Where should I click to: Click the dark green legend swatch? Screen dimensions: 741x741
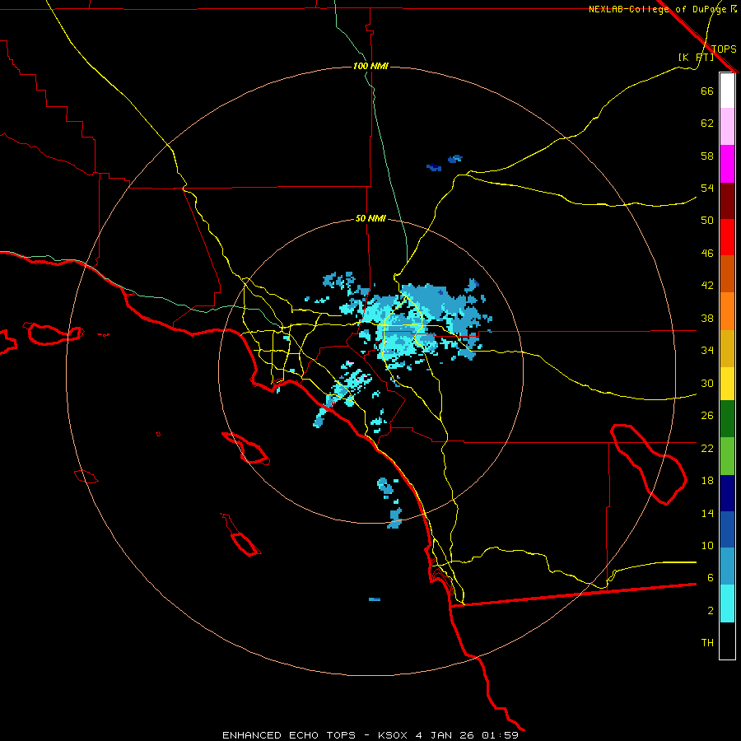tap(727, 419)
